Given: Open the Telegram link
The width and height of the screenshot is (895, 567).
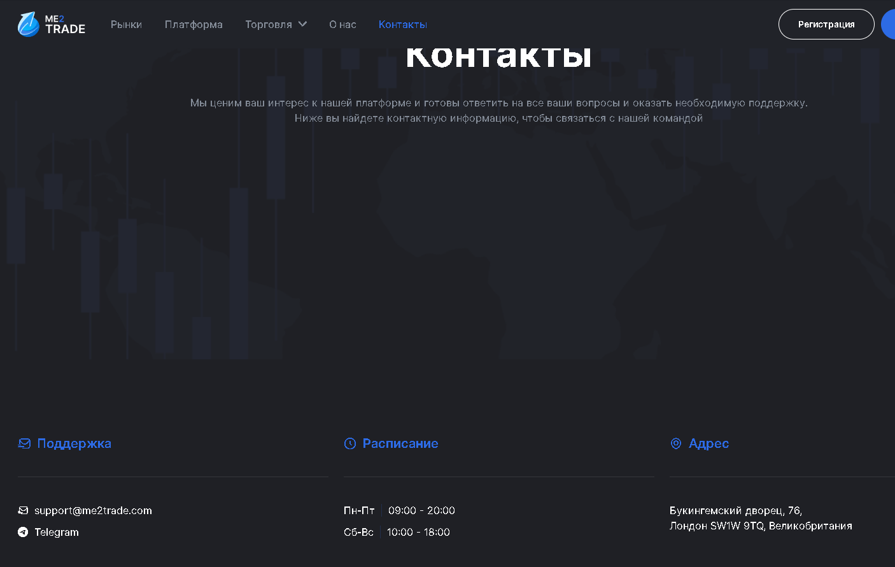Looking at the screenshot, I should 57,532.
